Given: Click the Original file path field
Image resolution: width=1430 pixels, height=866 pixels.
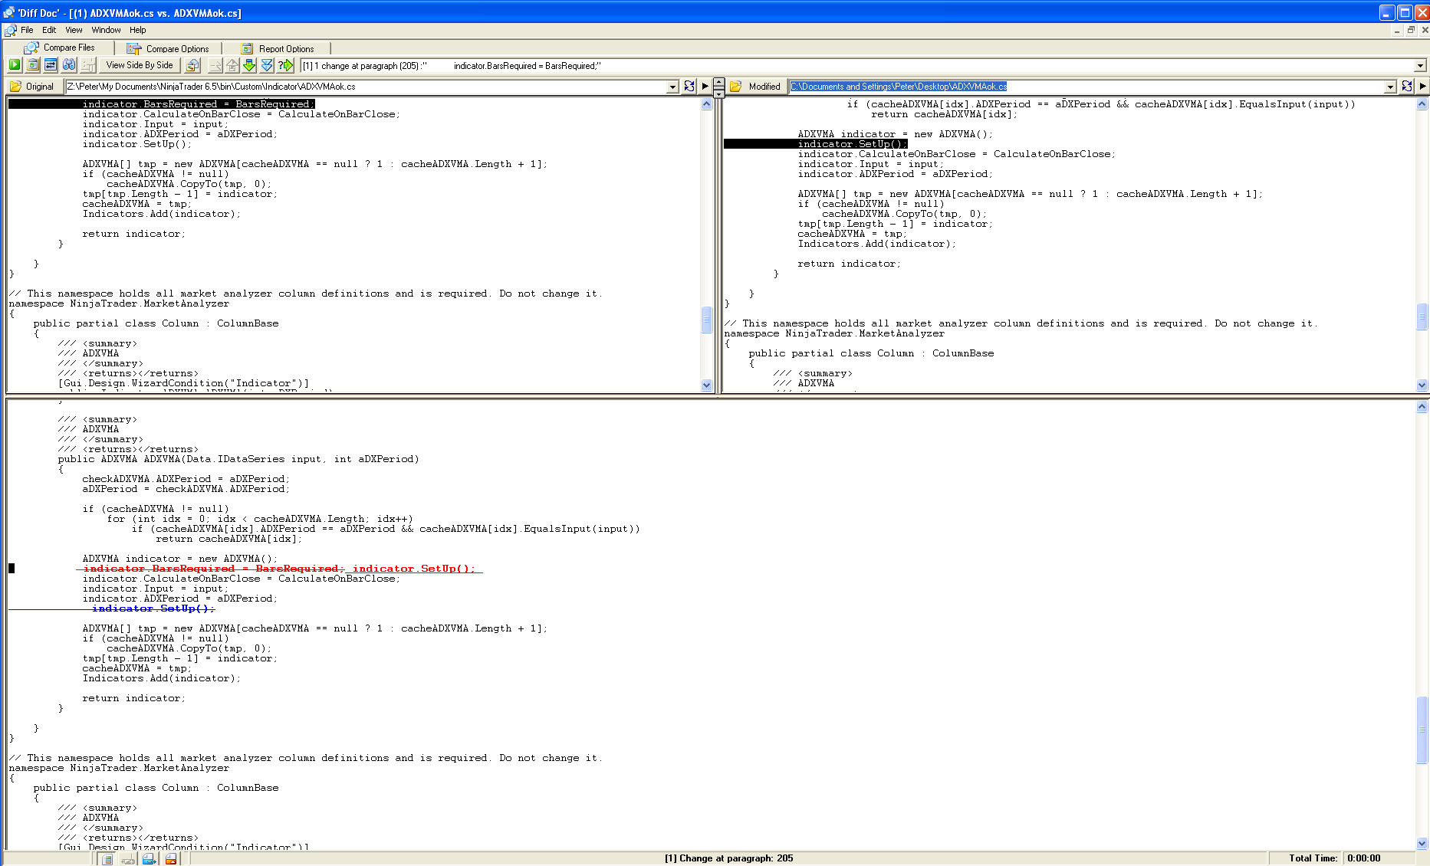Looking at the screenshot, I should coord(366,87).
